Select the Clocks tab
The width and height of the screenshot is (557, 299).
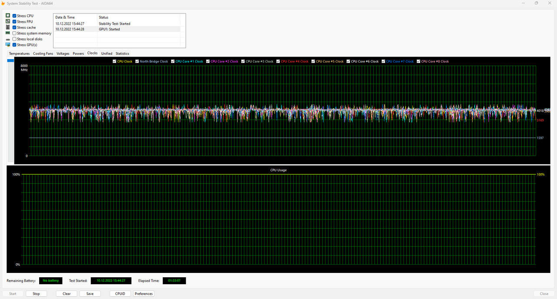click(92, 53)
